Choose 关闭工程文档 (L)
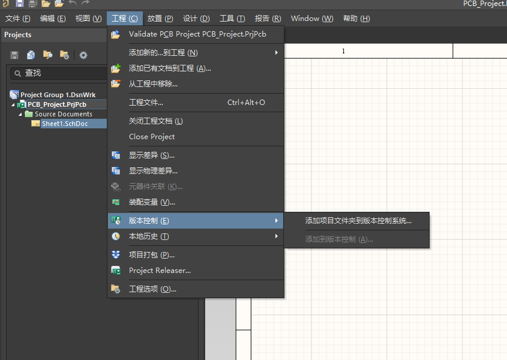507x360 pixels. point(196,121)
